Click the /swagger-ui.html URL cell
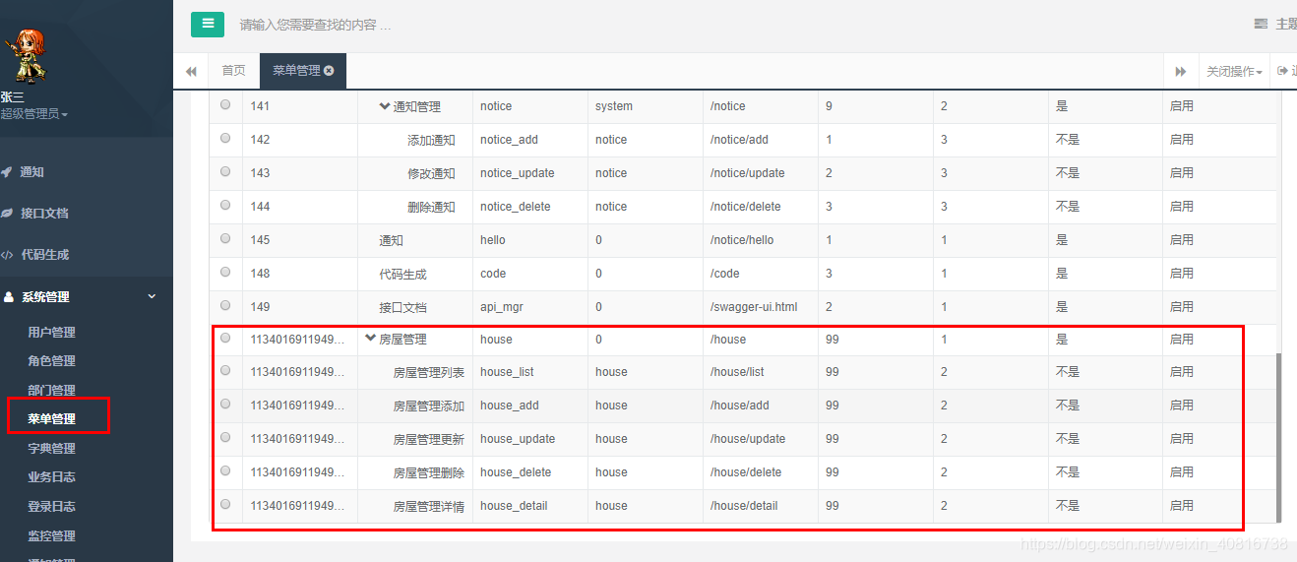Image resolution: width=1297 pixels, height=562 pixels. click(754, 307)
